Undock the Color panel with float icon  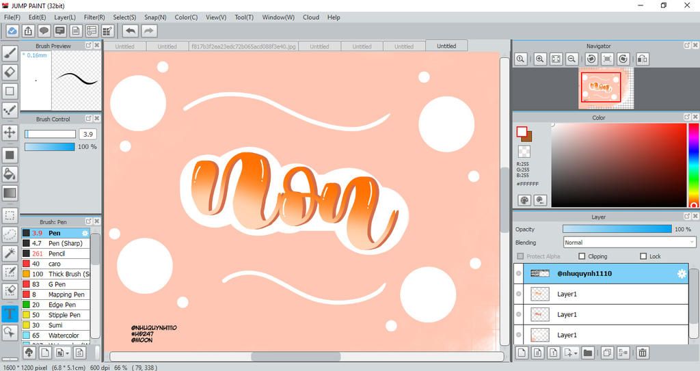pos(686,118)
